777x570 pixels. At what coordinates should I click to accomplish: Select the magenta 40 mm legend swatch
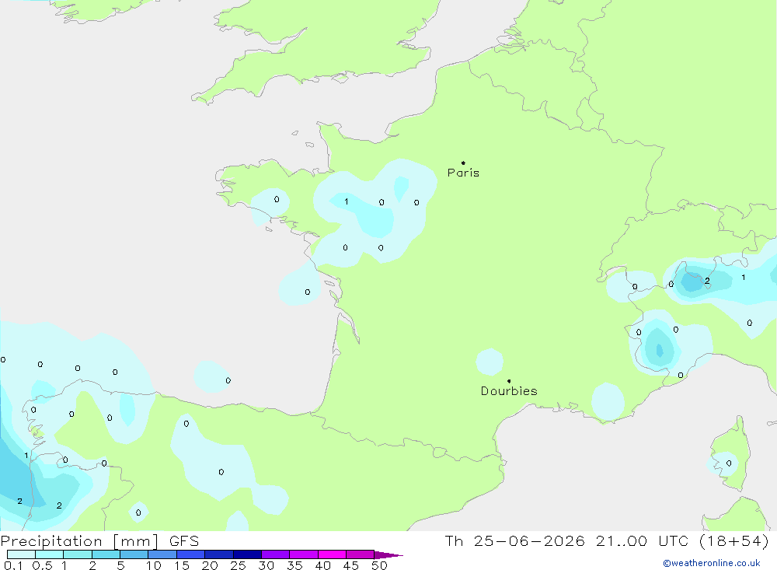(x=332, y=554)
